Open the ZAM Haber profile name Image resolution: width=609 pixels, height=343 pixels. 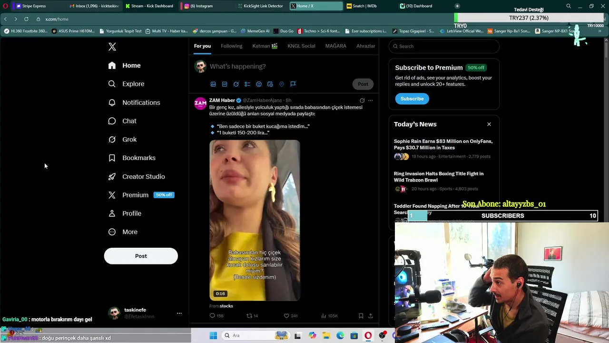(222, 101)
